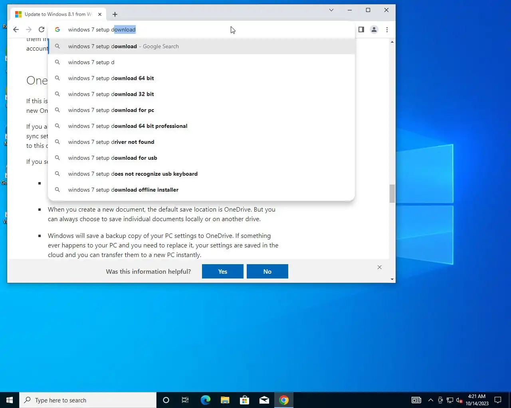Click the scrollbar down arrow
511x408 pixels.
tap(392, 279)
